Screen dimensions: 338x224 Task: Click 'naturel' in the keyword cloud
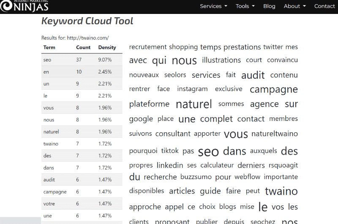194,104
